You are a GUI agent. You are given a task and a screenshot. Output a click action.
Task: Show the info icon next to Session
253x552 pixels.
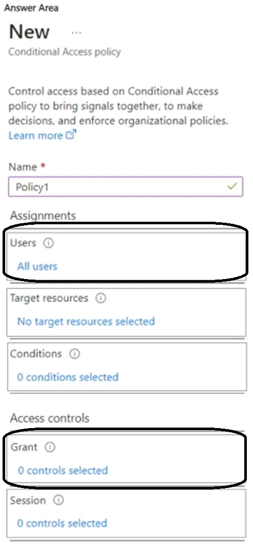[58, 500]
